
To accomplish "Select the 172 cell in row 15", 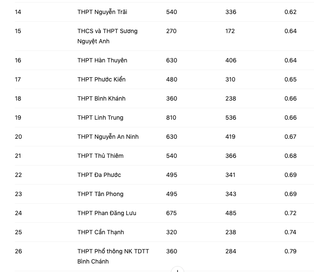I will tap(230, 31).
